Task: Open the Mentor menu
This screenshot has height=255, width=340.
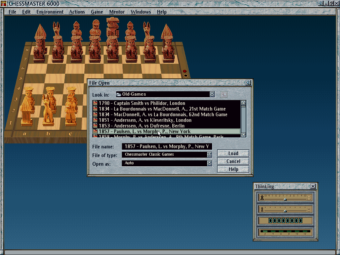Action: coord(117,12)
